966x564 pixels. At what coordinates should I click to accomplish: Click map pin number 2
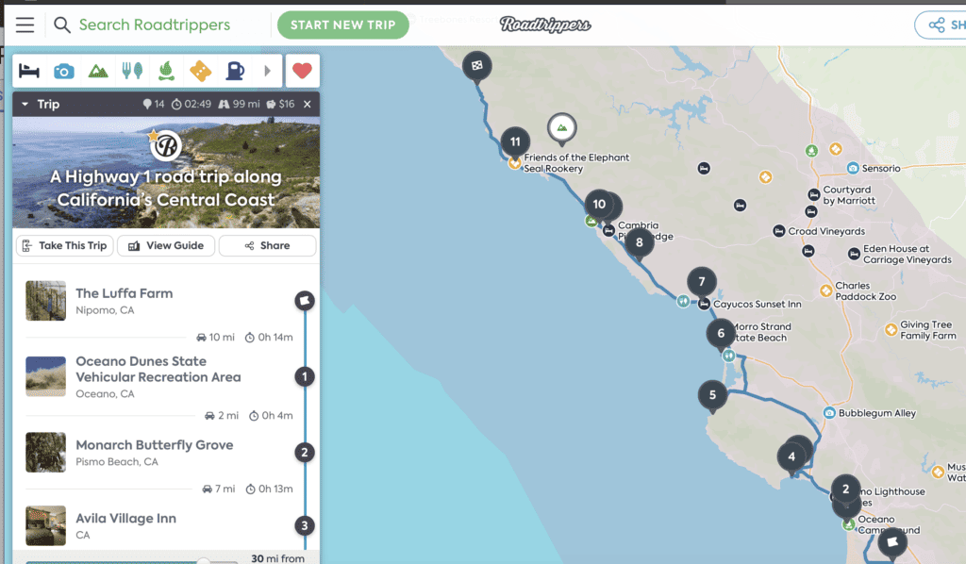(x=846, y=490)
